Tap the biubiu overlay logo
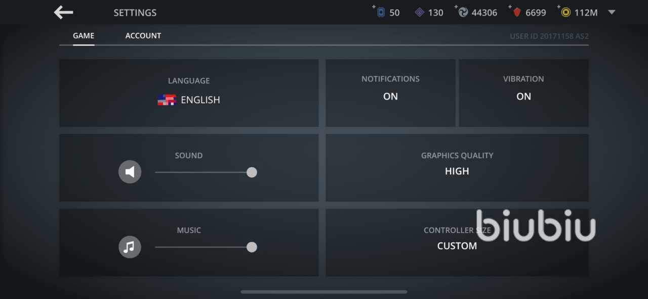 click(x=536, y=226)
